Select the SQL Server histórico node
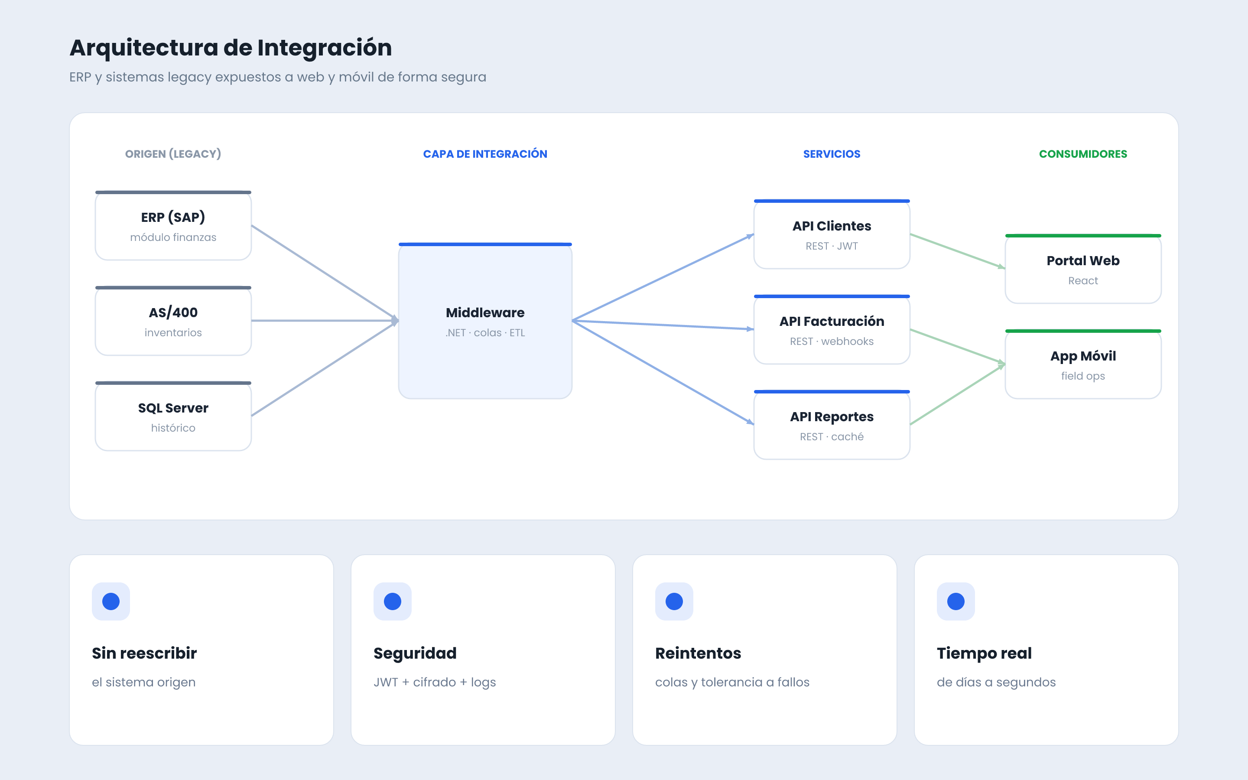Image resolution: width=1248 pixels, height=780 pixels. pos(173,416)
